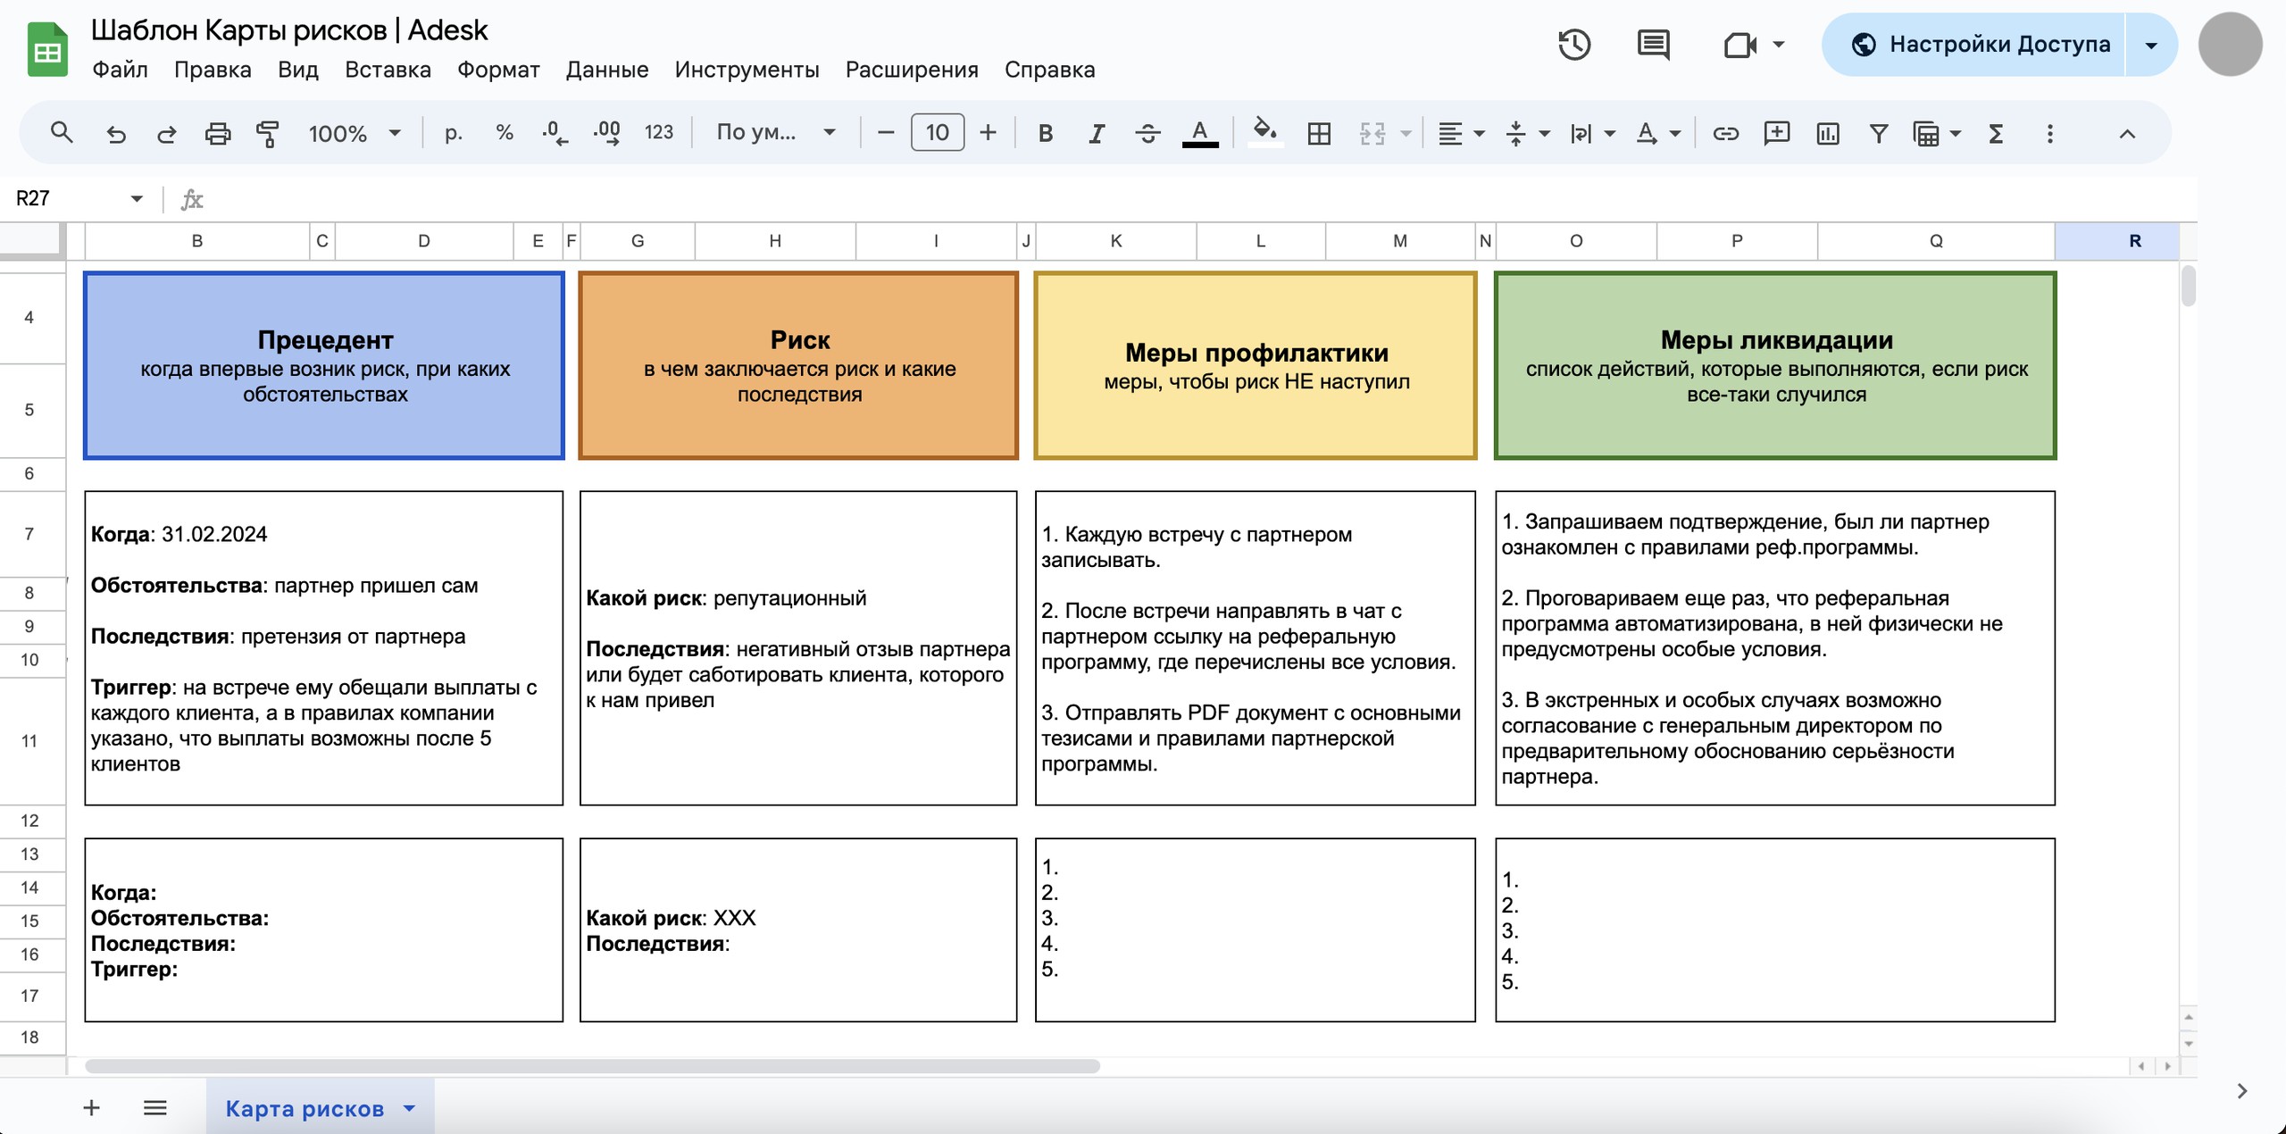Toggle bold formatting
Image resolution: width=2286 pixels, height=1134 pixels.
point(1045,133)
